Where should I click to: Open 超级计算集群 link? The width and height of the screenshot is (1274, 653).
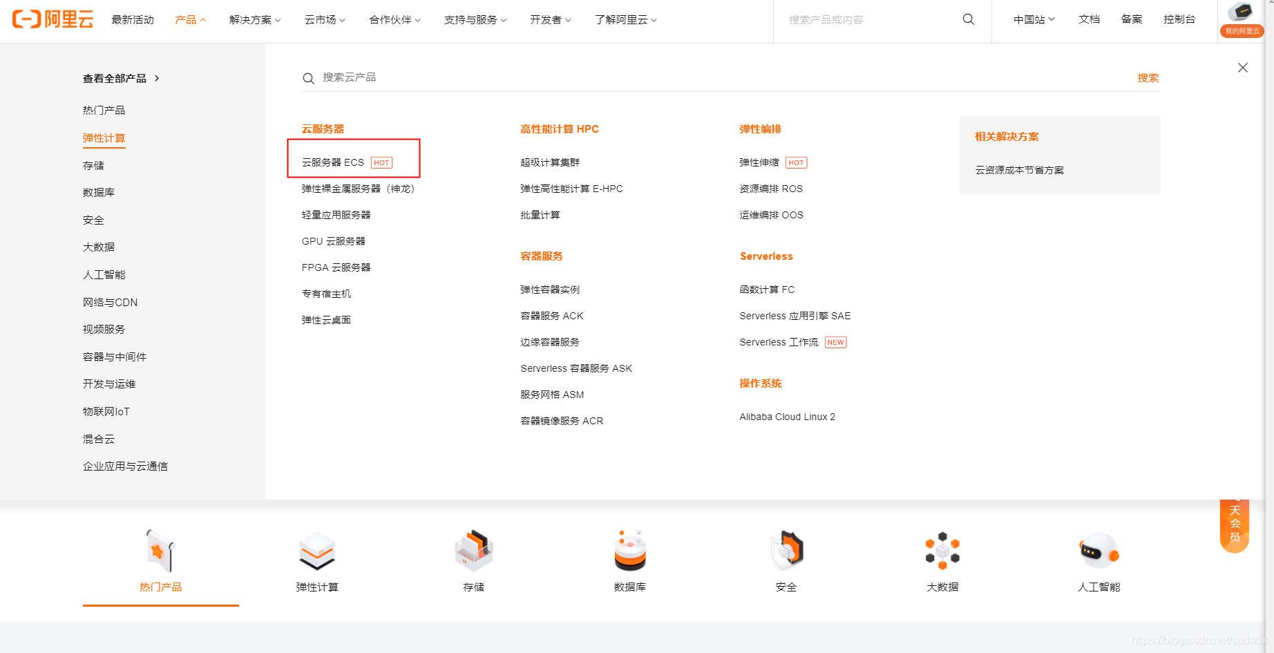550,162
